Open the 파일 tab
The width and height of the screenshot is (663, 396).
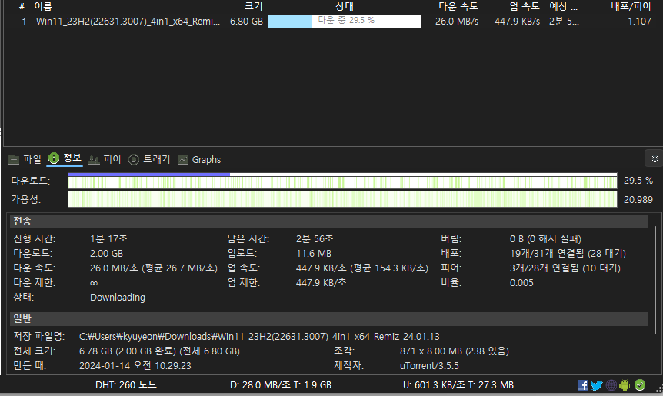click(25, 159)
